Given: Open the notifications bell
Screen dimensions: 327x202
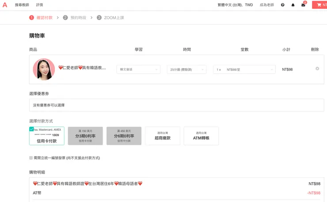Looking at the screenshot, I should click(x=293, y=5).
